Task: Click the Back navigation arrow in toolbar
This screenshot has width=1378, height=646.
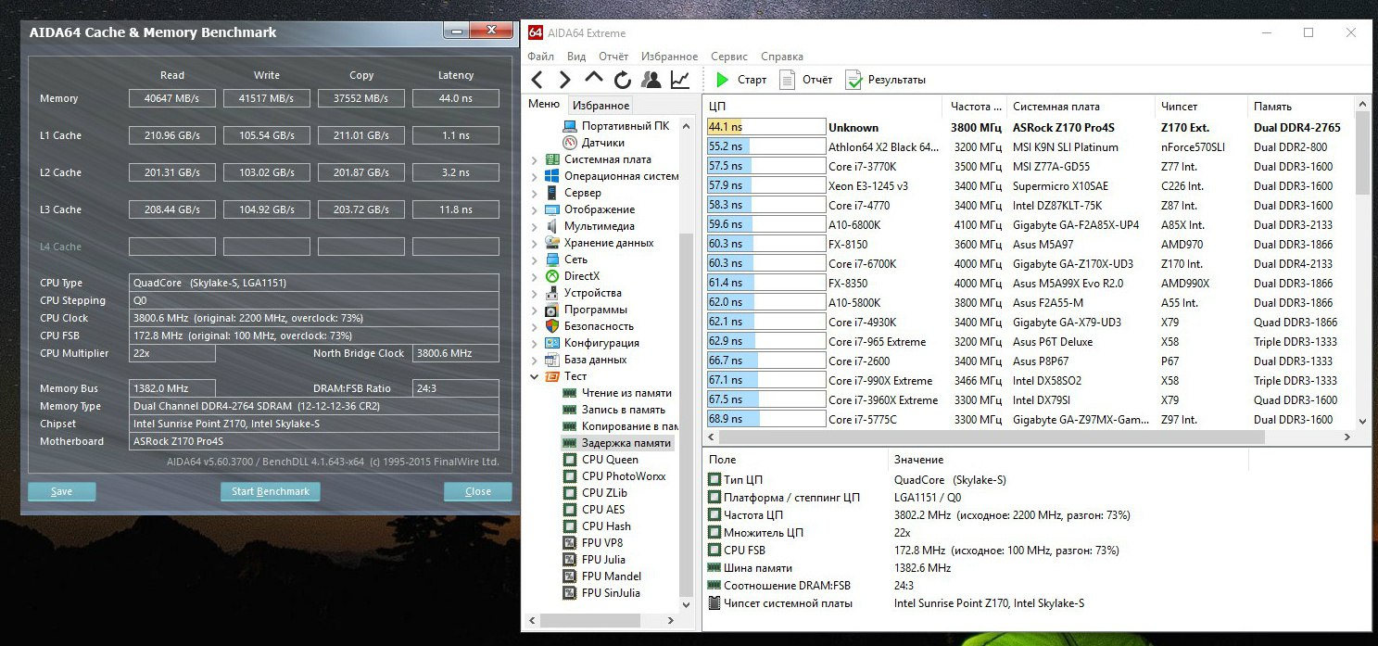Action: coord(537,80)
